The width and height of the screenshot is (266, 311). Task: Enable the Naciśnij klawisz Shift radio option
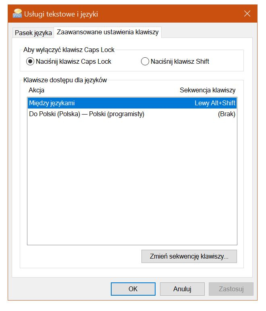145,62
